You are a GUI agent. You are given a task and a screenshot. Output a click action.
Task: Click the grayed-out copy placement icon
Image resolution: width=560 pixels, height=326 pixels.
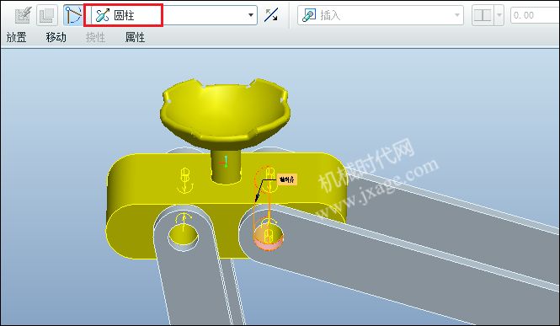click(x=47, y=15)
